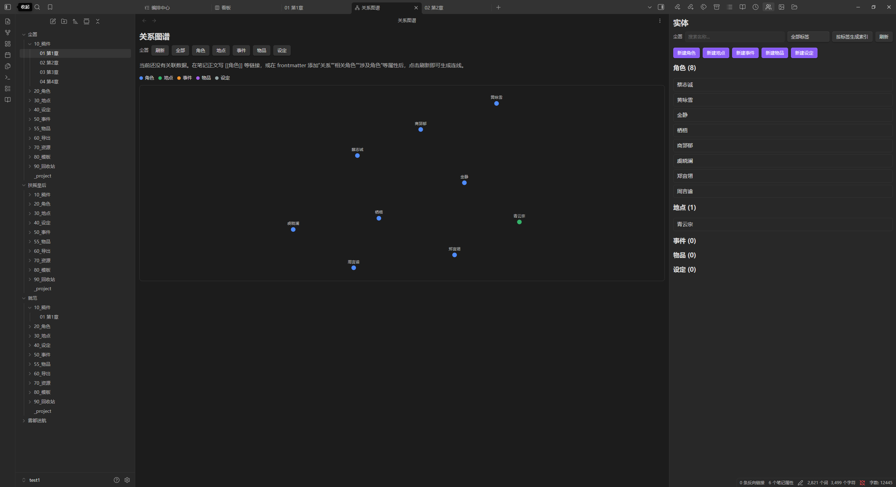Screen dimensions: 896x487
Task: Open the backlinks icon in right sidebar header
Action: 677,7
